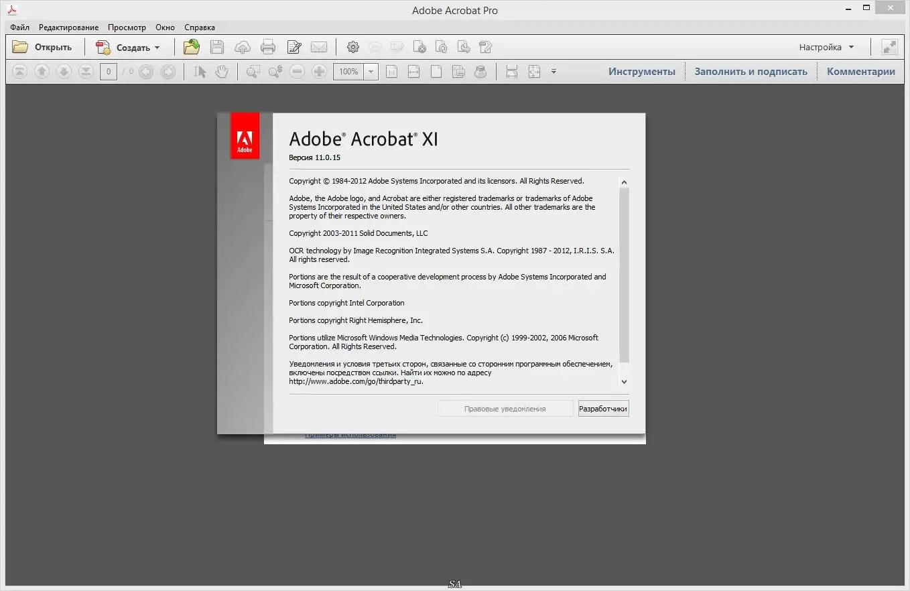Select the dynamic zoom magnifier tool
The image size is (910, 591).
pos(275,71)
